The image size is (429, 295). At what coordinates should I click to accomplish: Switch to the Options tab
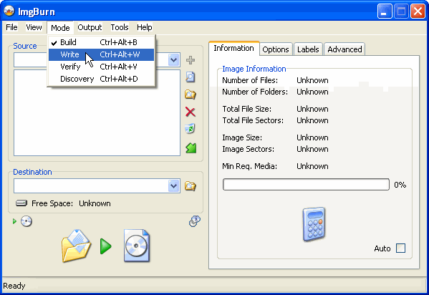point(276,49)
